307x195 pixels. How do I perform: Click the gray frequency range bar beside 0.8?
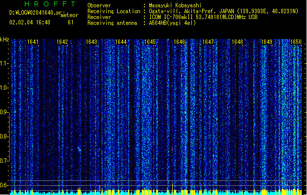tap(9, 136)
